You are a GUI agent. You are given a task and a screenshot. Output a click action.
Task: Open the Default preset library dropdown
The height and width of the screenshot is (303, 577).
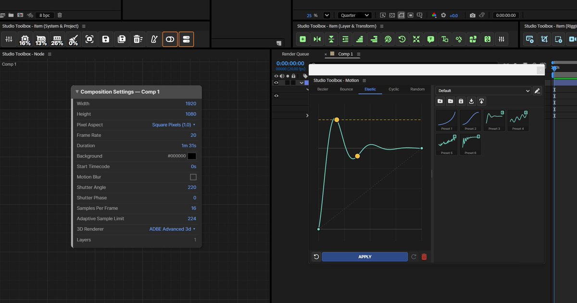pos(483,90)
